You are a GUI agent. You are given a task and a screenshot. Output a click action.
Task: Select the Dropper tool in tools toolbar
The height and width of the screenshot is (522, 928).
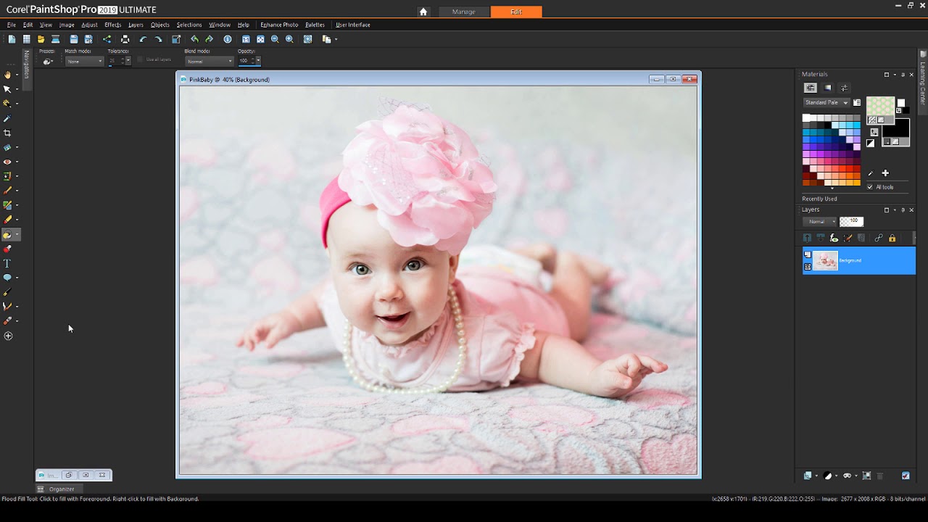pos(8,118)
